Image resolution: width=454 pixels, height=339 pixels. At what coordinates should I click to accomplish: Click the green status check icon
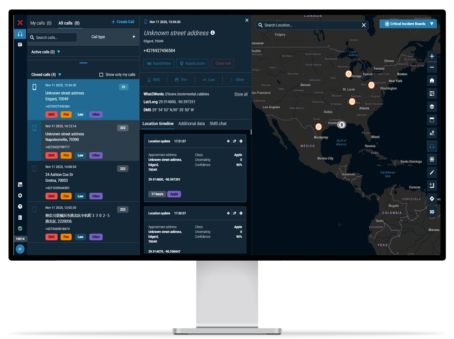coord(20,228)
